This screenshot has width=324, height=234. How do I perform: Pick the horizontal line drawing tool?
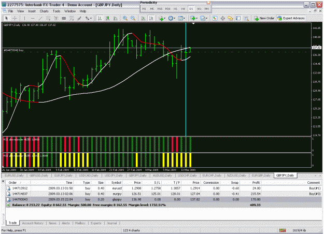[x=33, y=18]
